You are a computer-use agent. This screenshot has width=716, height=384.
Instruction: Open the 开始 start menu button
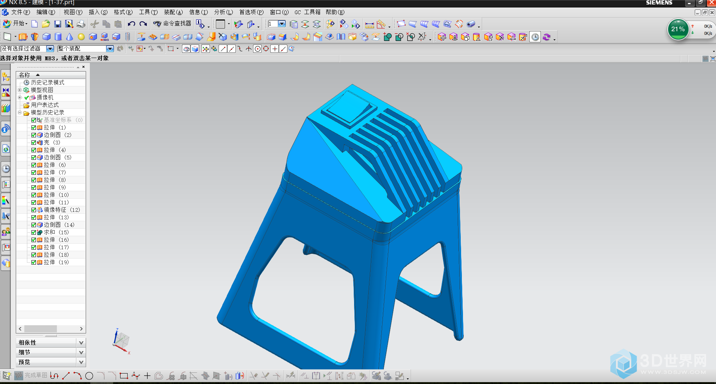pyautogui.click(x=15, y=24)
